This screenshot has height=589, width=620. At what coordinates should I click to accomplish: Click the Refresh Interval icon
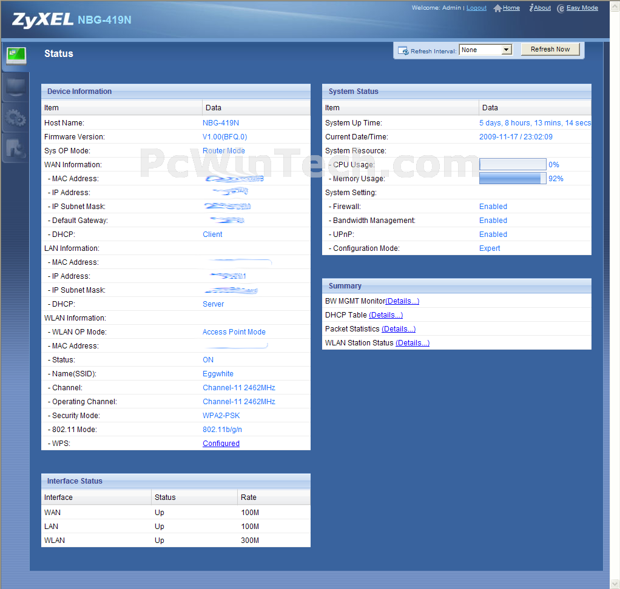pyautogui.click(x=403, y=51)
